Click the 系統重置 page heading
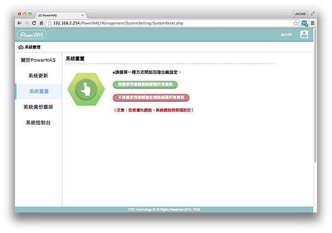 click(x=75, y=59)
